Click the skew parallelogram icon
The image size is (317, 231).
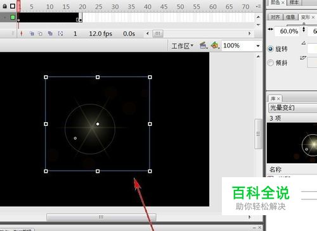tap(303, 58)
